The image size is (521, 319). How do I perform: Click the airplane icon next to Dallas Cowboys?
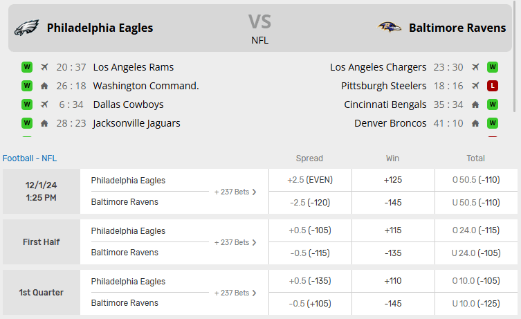pyautogui.click(x=44, y=104)
